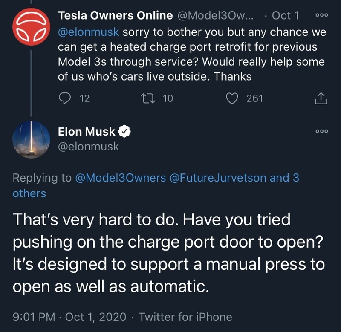Image resolution: width=341 pixels, height=332 pixels.
Task: Click the @elonmusk handle under name
Action: pos(88,147)
